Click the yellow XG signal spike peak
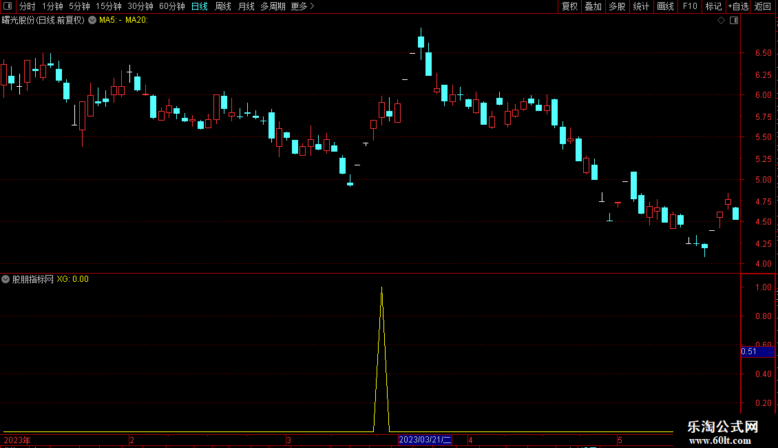The image size is (778, 448). click(381, 288)
